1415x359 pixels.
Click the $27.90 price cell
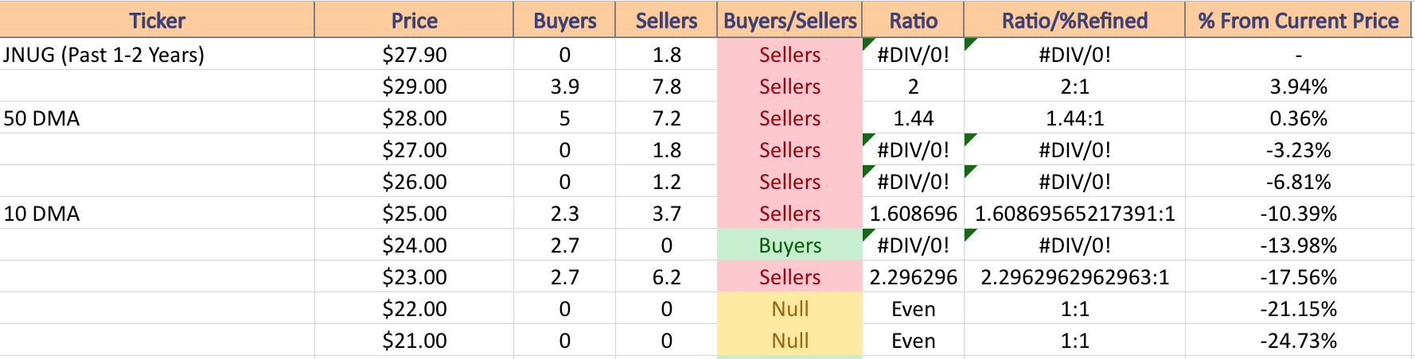coord(414,55)
